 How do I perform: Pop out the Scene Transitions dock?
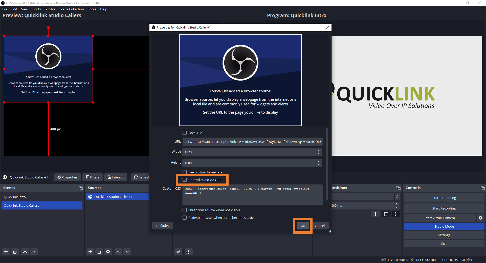398,188
